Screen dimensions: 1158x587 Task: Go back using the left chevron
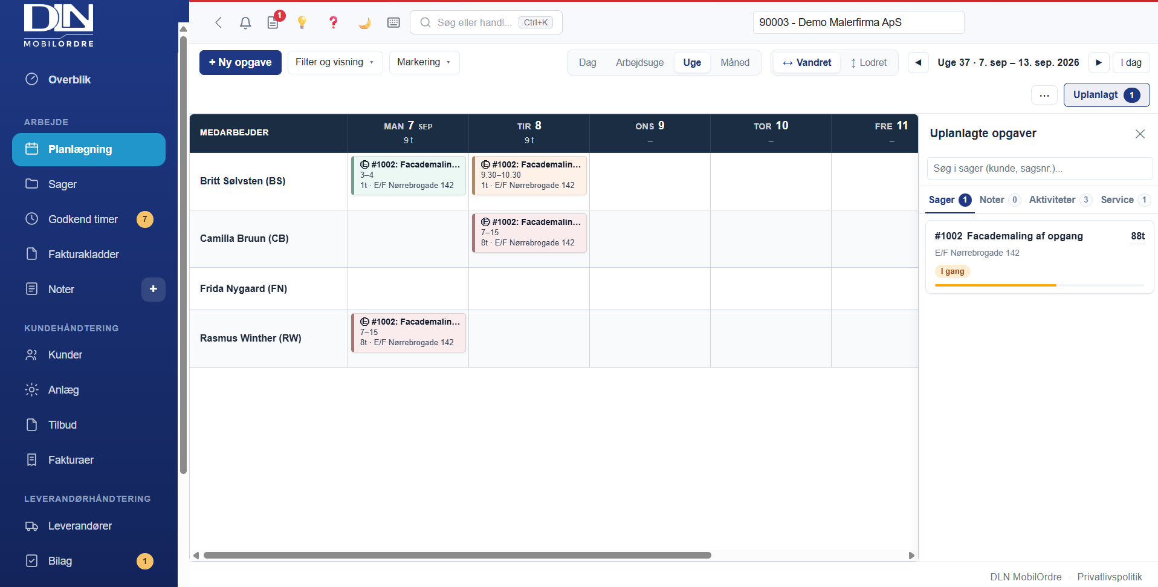[x=219, y=23]
